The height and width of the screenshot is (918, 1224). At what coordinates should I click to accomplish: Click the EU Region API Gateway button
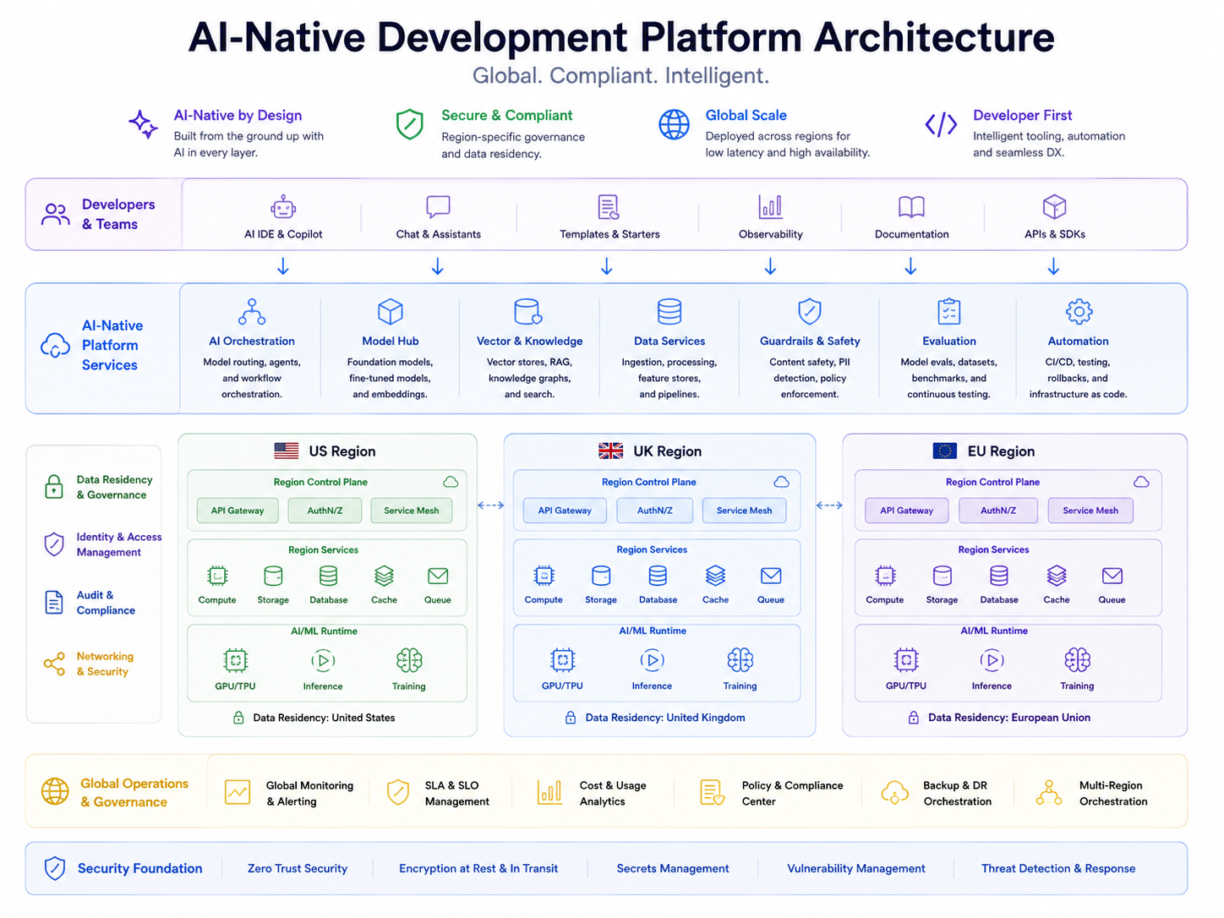906,511
